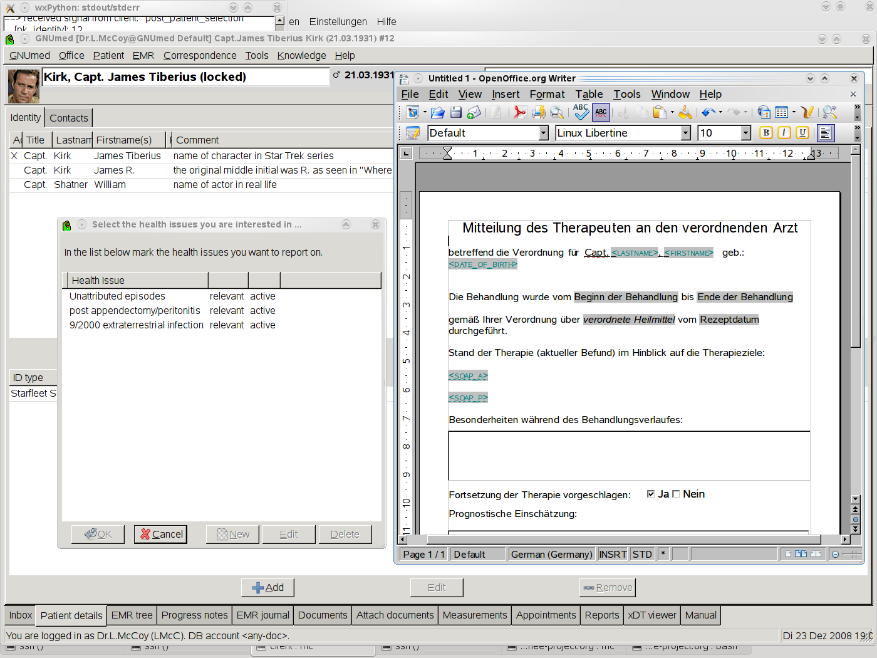Check the Ja checkbox in document
This screenshot has width=877, height=658.
click(651, 494)
